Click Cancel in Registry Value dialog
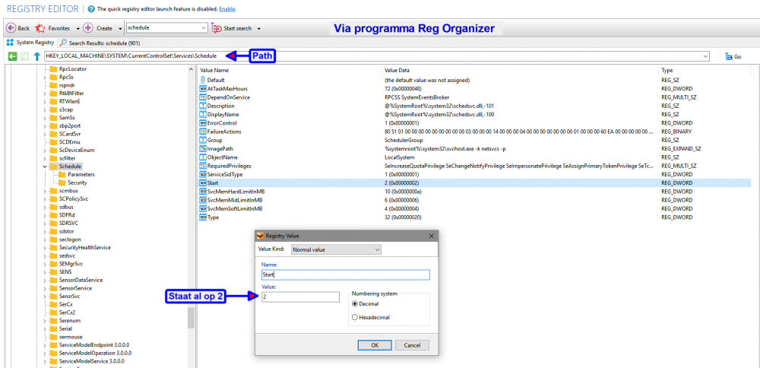 (x=412, y=345)
